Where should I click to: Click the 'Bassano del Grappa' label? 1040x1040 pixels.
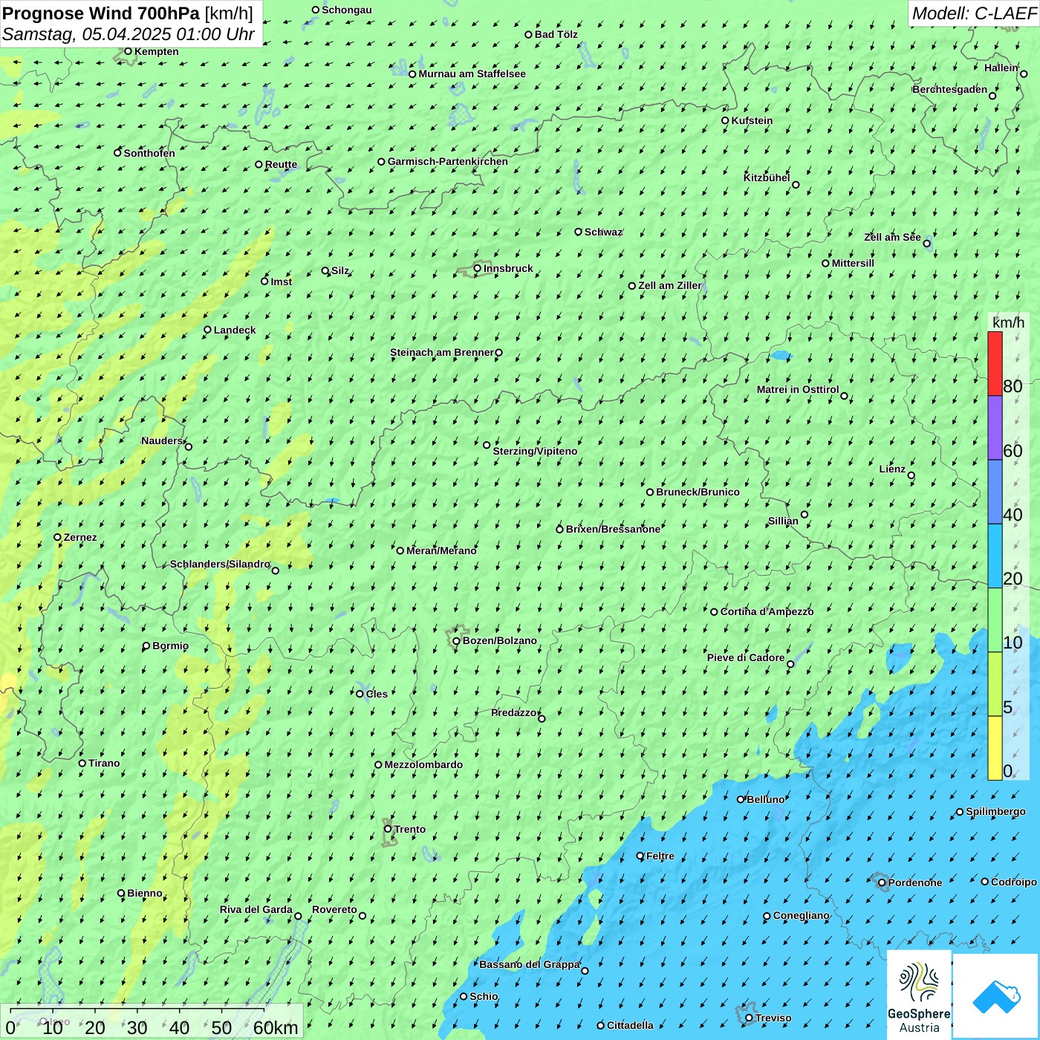point(530,964)
